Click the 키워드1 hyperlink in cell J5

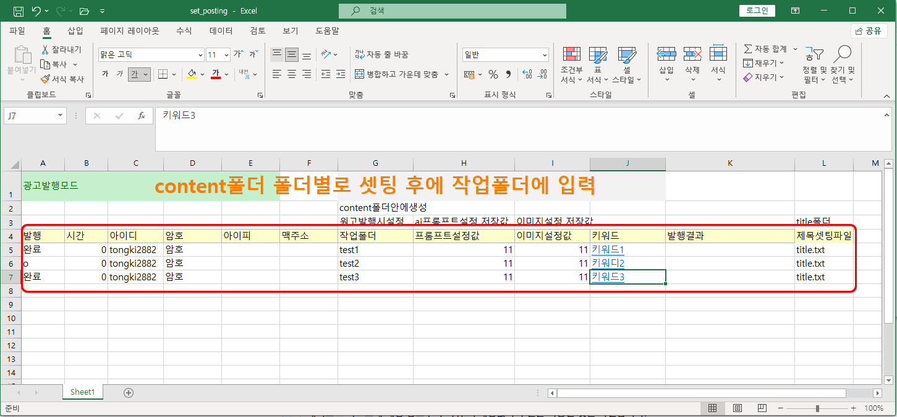(x=608, y=250)
